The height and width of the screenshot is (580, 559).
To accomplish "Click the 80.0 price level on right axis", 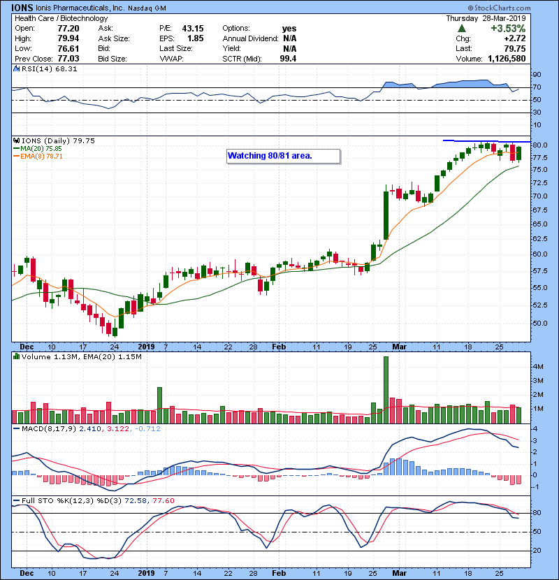I will click(539, 145).
